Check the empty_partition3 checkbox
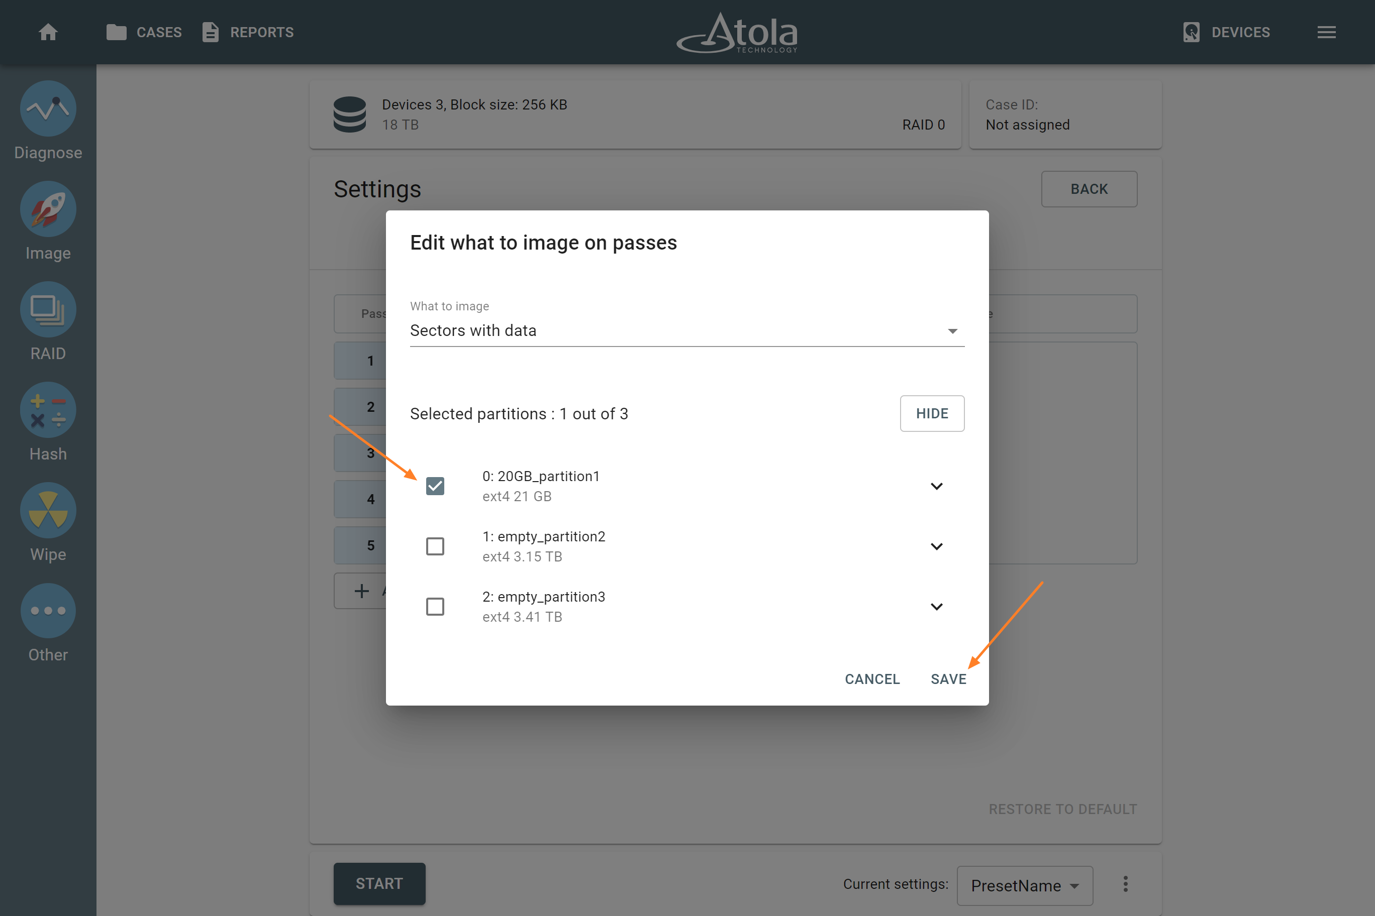 (x=435, y=606)
